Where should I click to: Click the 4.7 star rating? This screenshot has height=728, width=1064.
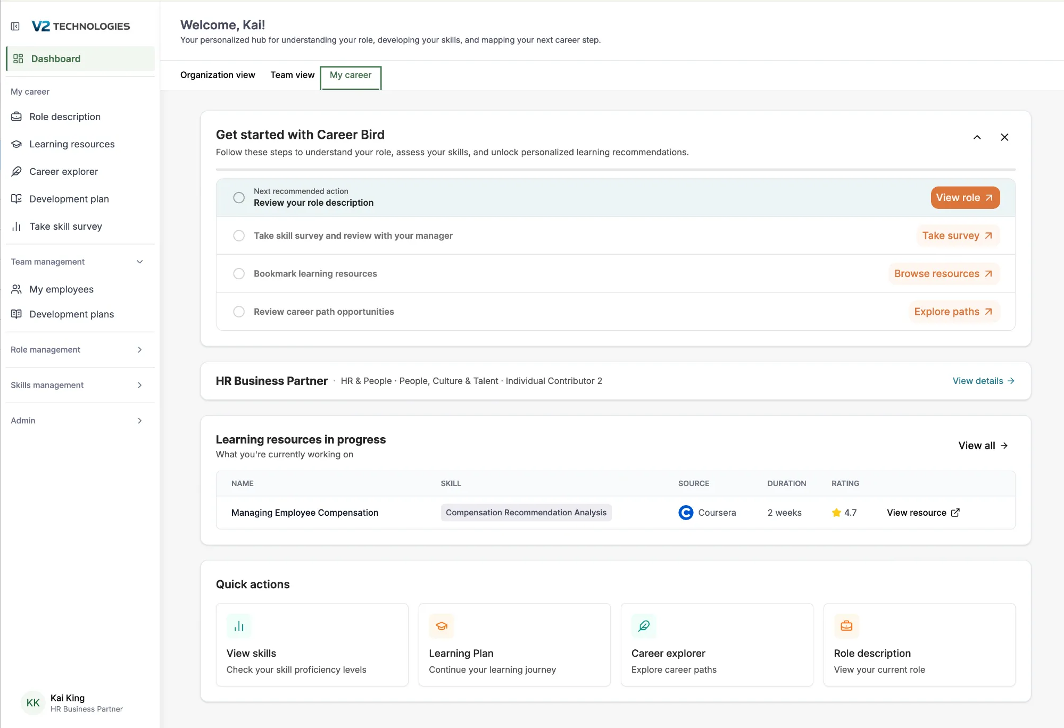tap(844, 513)
